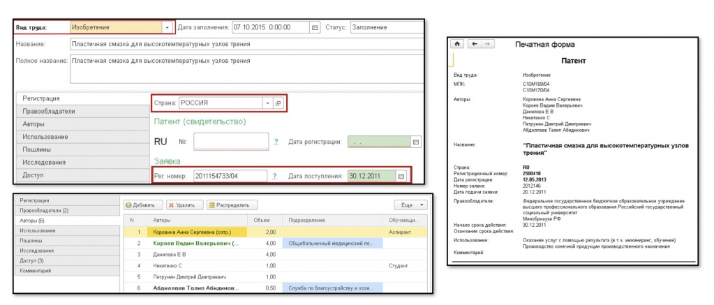Click the patent № input field

[x=231, y=142]
